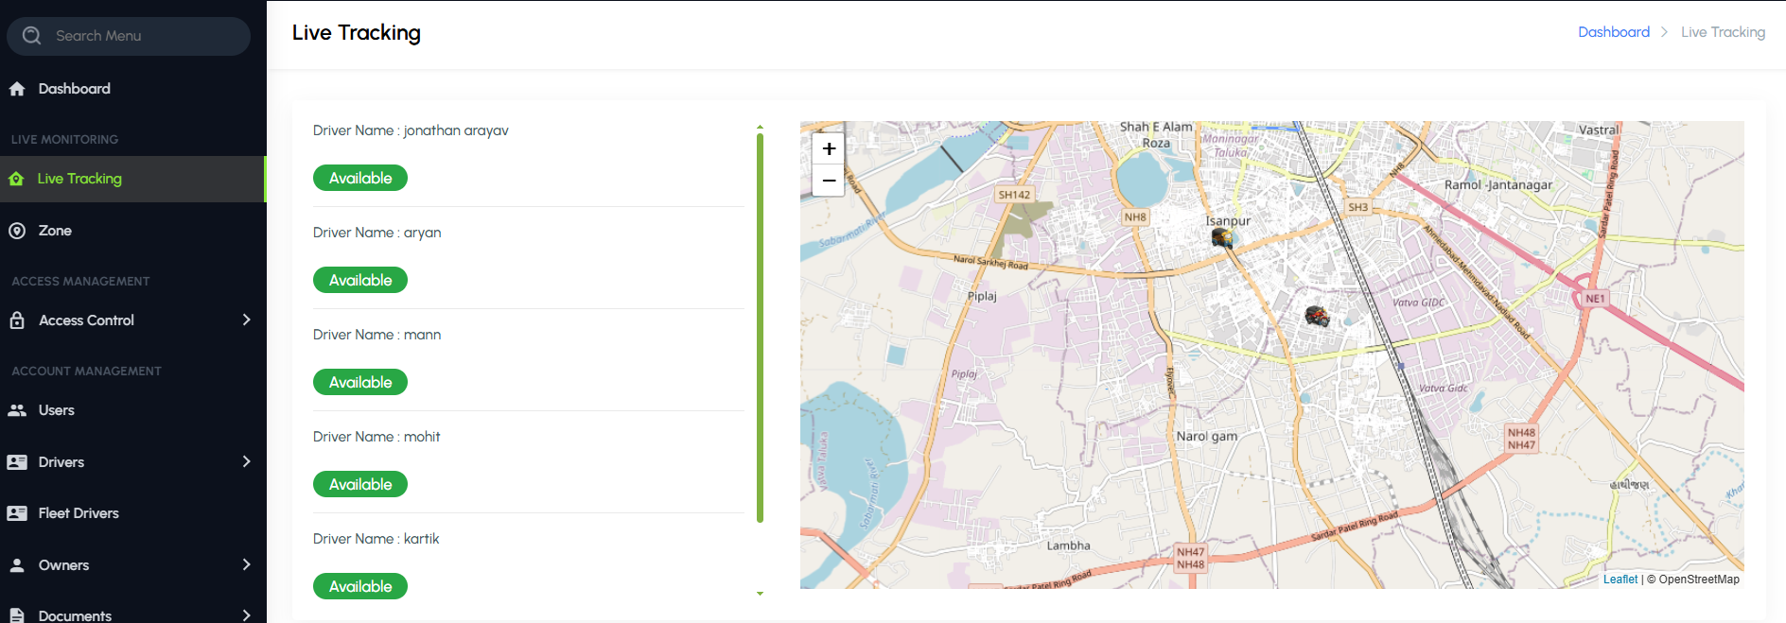Click the Fleet Drivers ID card icon
Screen dimensions: 1786x623
pyautogui.click(x=17, y=513)
